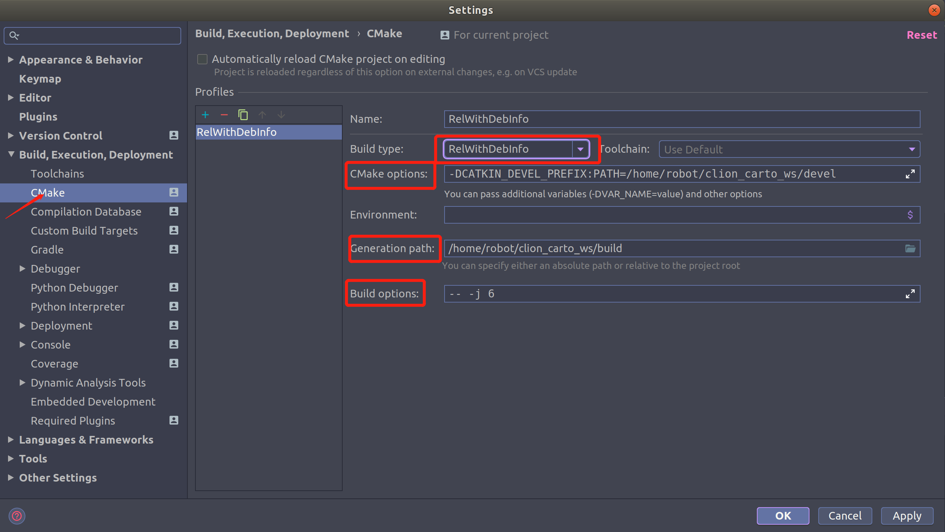
Task: Select Toolchains in settings tree
Action: (57, 174)
